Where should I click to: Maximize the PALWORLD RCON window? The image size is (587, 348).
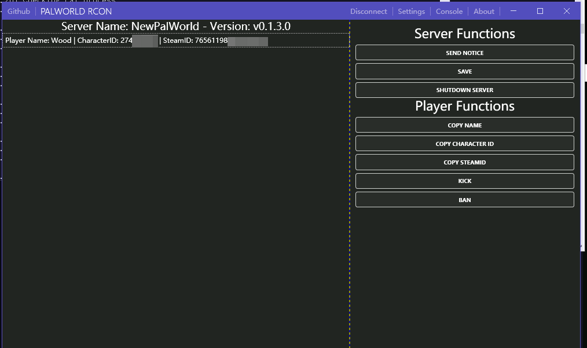[540, 11]
